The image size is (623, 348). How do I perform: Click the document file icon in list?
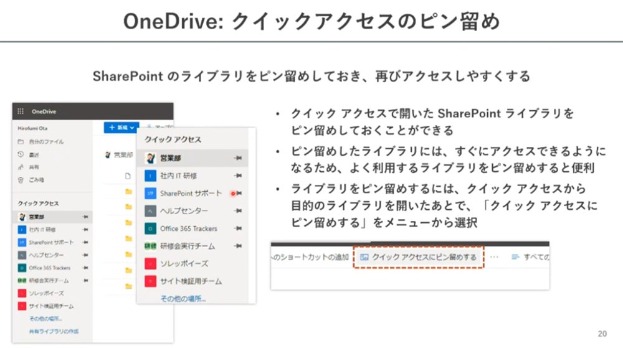(x=128, y=176)
